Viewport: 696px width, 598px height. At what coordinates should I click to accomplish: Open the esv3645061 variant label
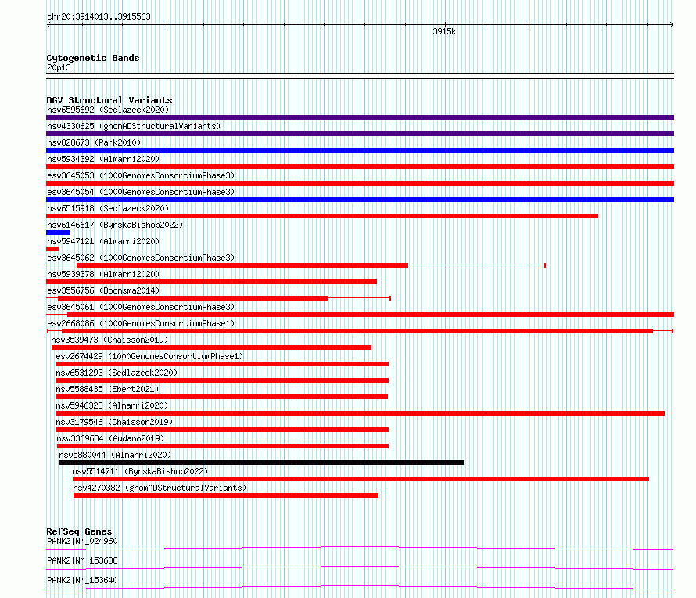[x=141, y=307]
